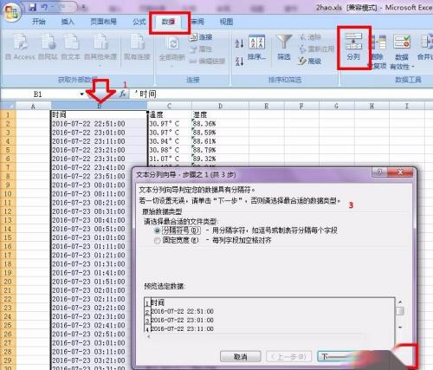
Task: Click the 时间 header cell B1
Action: (99, 114)
